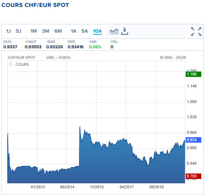Click the VOL. value 0
This screenshot has width=206, height=196.
(x=112, y=47)
